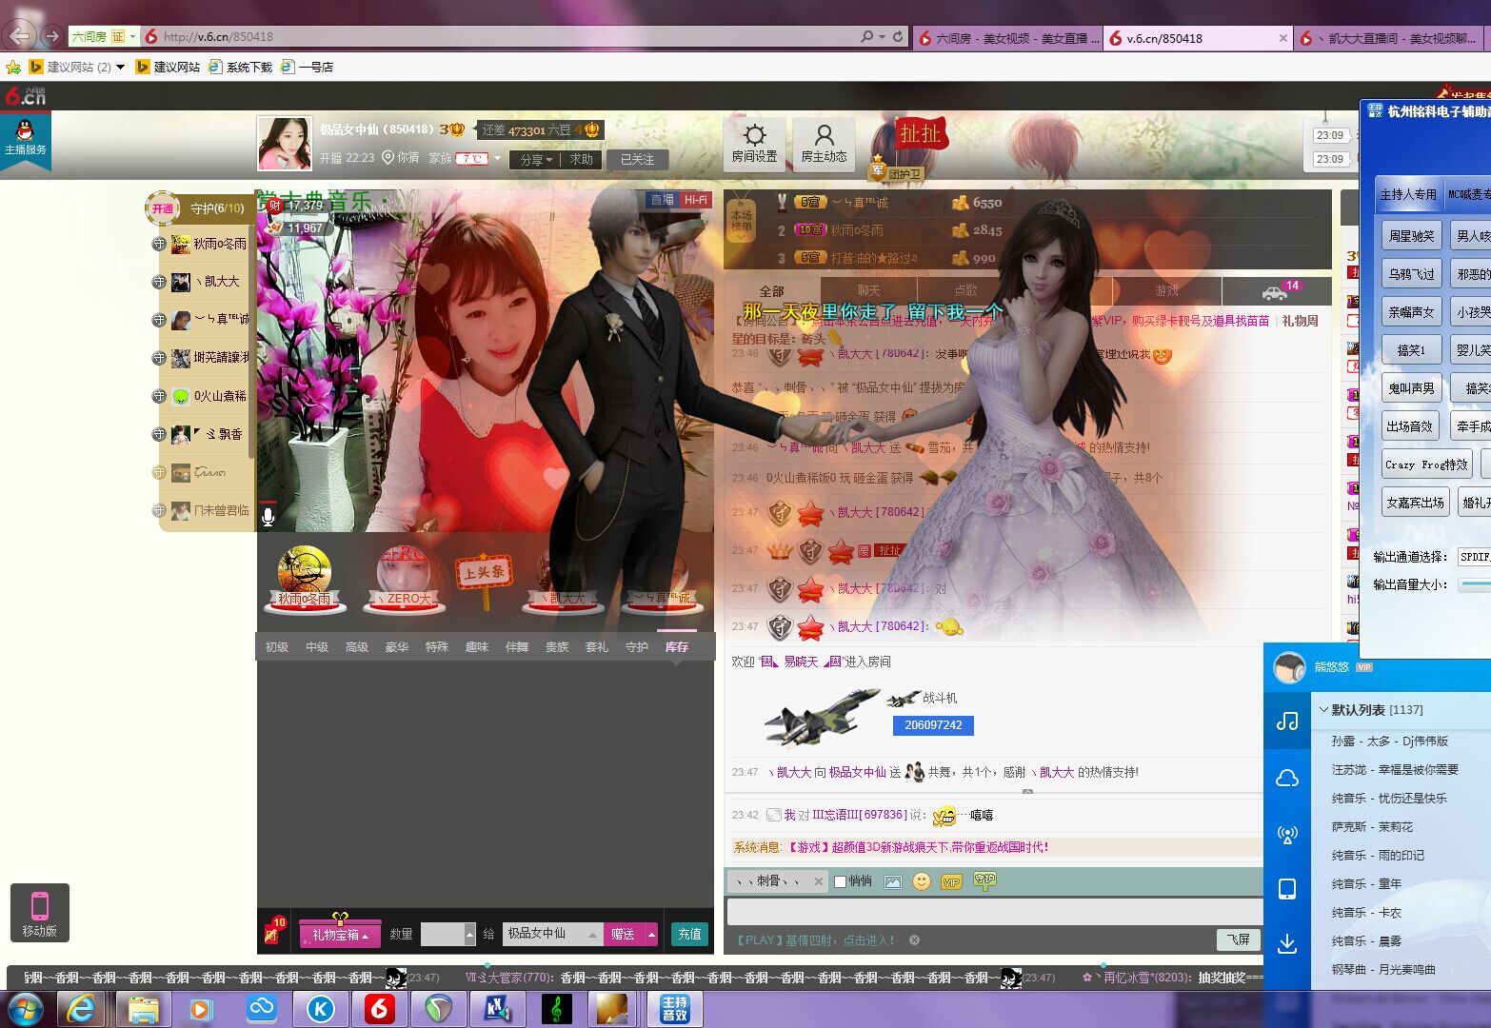Screen dimensions: 1491x1028
Task: Open temperature 7°C dropdown arrow
Action: click(497, 159)
